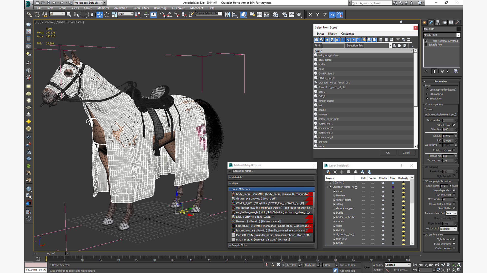The image size is (487, 273).
Task: Toggle View-dependent checkbox
Action: pos(454,190)
